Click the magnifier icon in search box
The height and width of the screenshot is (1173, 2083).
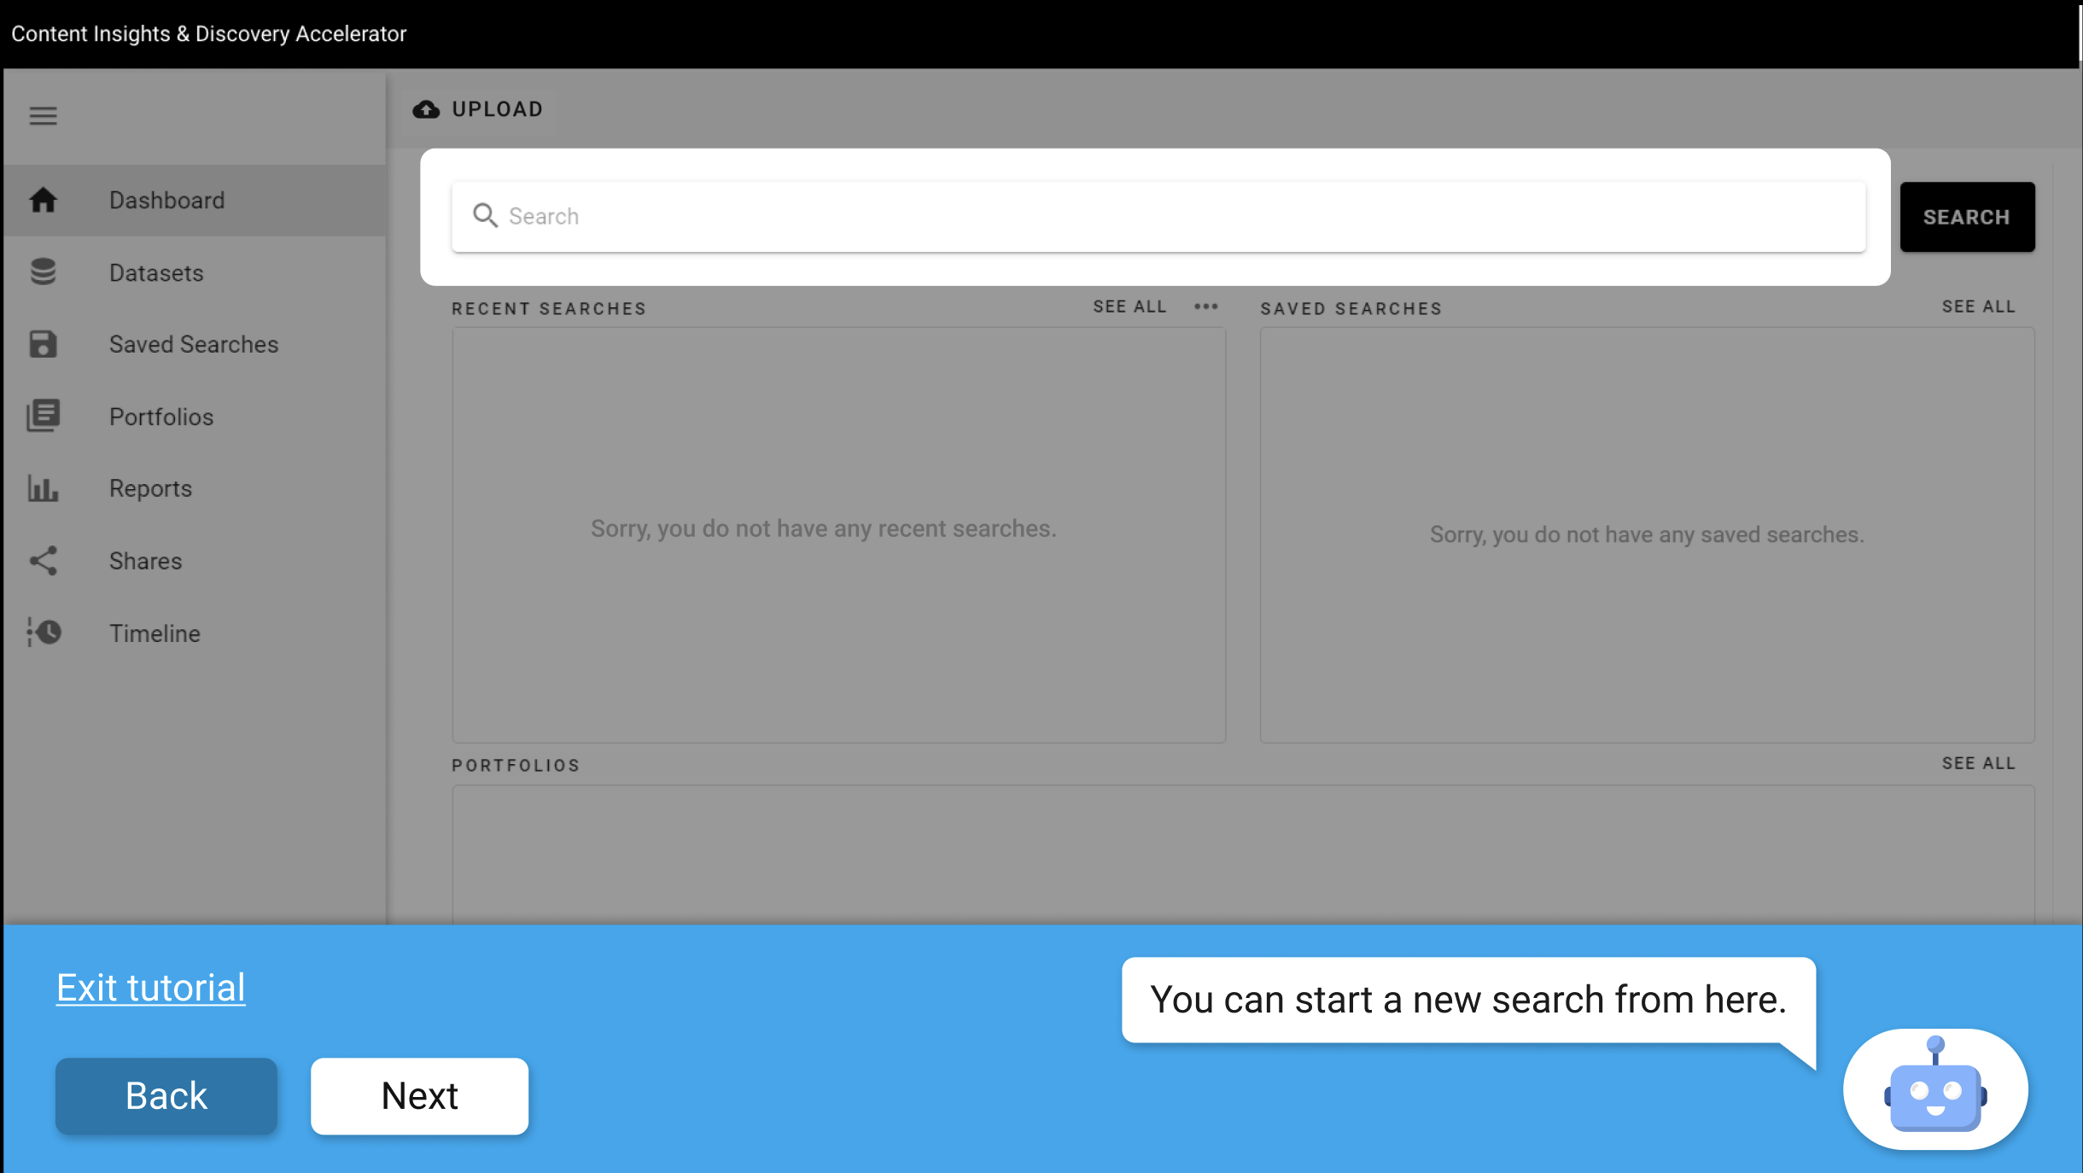(x=485, y=215)
